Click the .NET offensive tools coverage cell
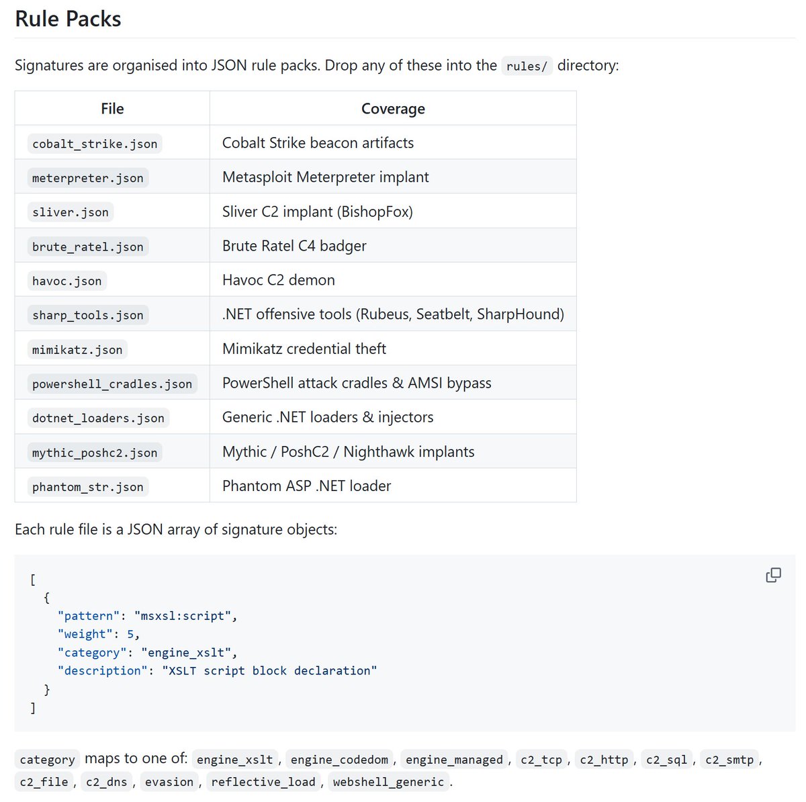The height and width of the screenshot is (802, 806). pyautogui.click(x=393, y=314)
